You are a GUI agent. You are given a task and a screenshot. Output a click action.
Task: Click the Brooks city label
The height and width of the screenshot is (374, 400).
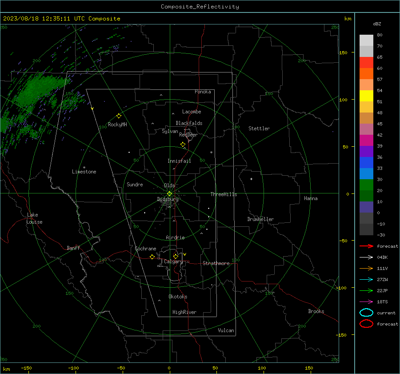(x=316, y=311)
